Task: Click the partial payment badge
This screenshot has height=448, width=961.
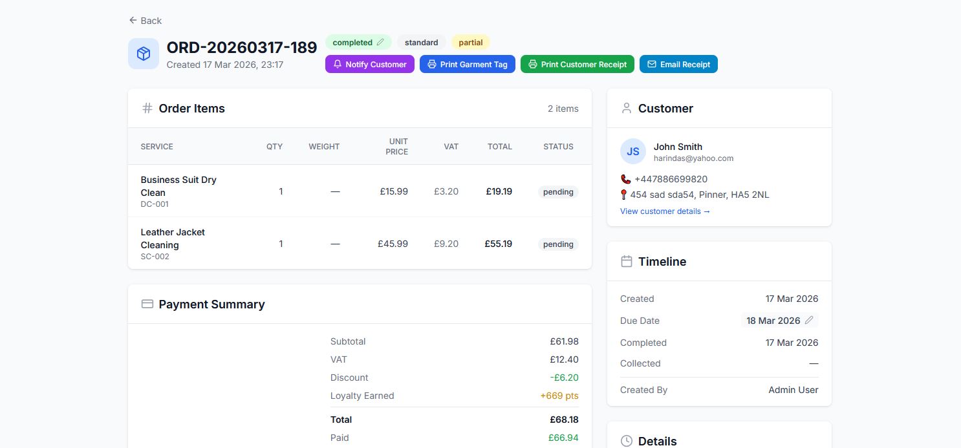Action: tap(471, 43)
